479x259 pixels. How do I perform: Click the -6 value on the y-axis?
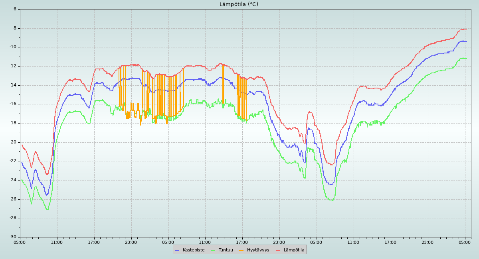(14, 9)
